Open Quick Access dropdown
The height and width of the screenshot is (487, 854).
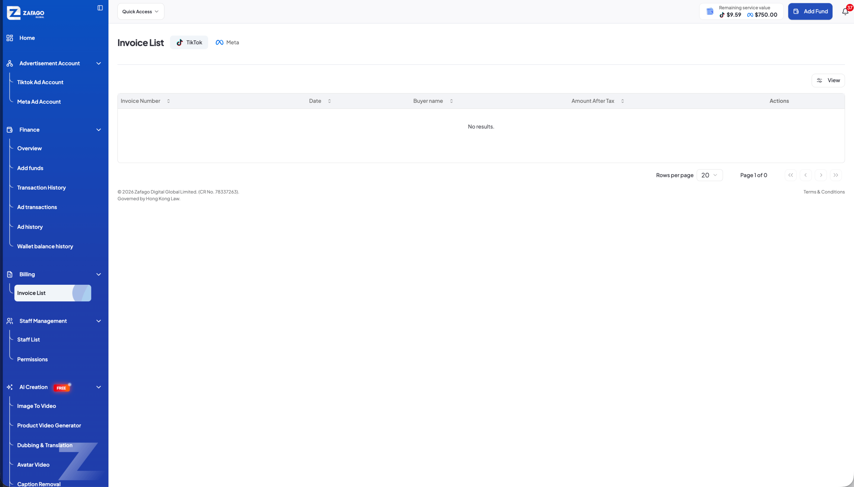click(141, 12)
